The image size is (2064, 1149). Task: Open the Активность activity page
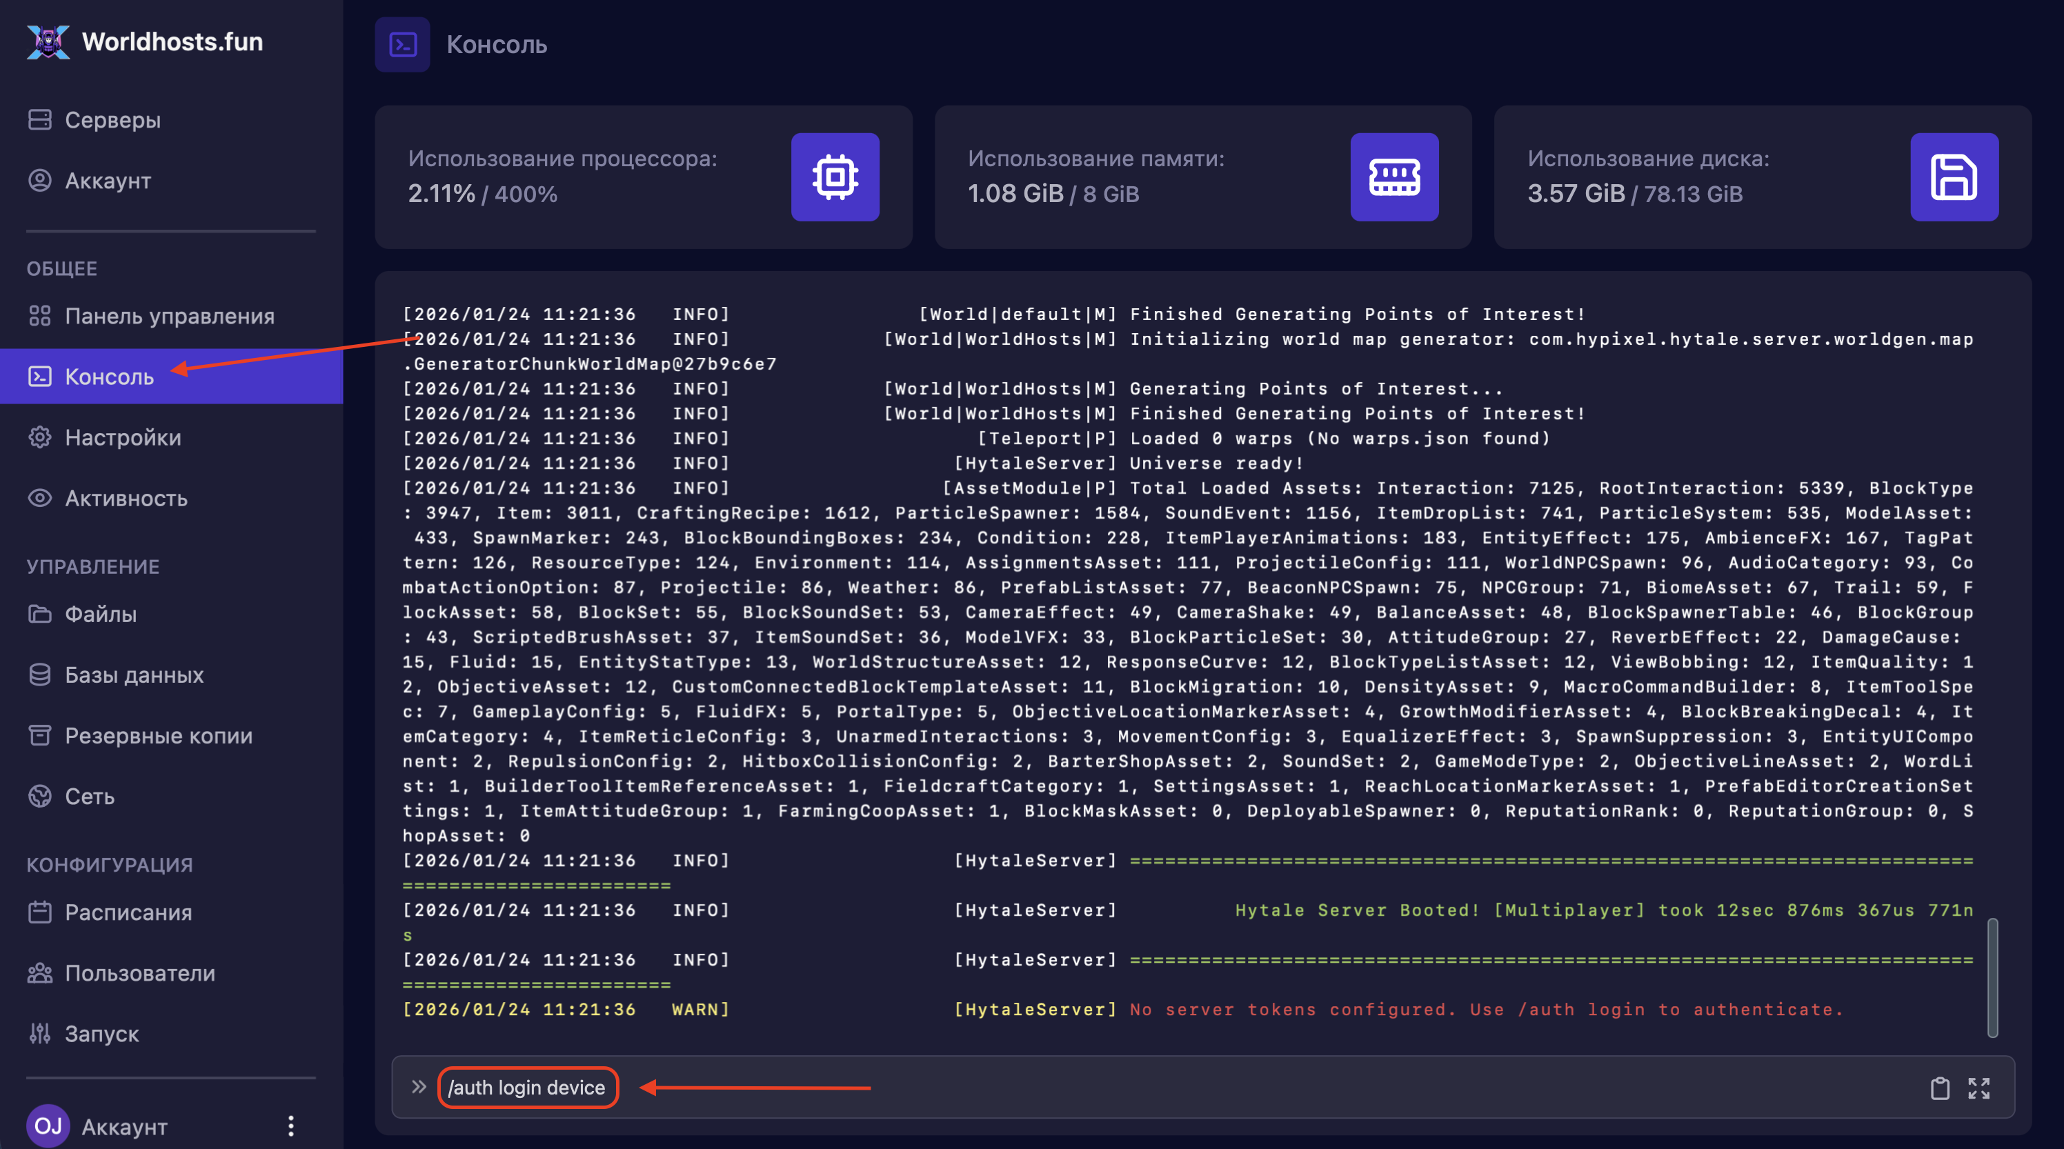[x=126, y=499]
